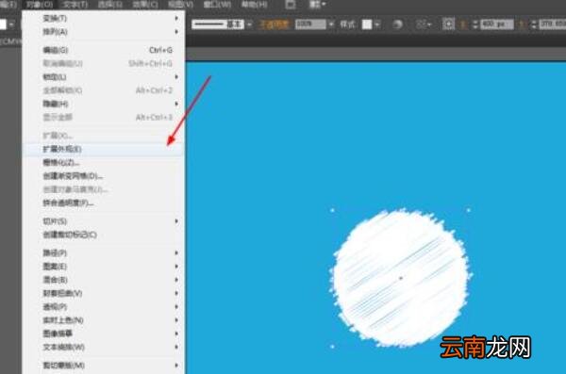Open the 视图(V) menu

pos(180,5)
